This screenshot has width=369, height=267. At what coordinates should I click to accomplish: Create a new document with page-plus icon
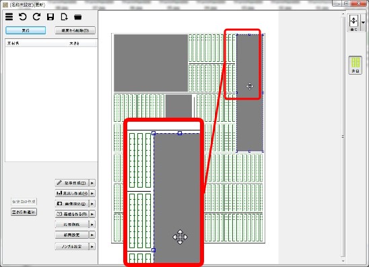(64, 17)
